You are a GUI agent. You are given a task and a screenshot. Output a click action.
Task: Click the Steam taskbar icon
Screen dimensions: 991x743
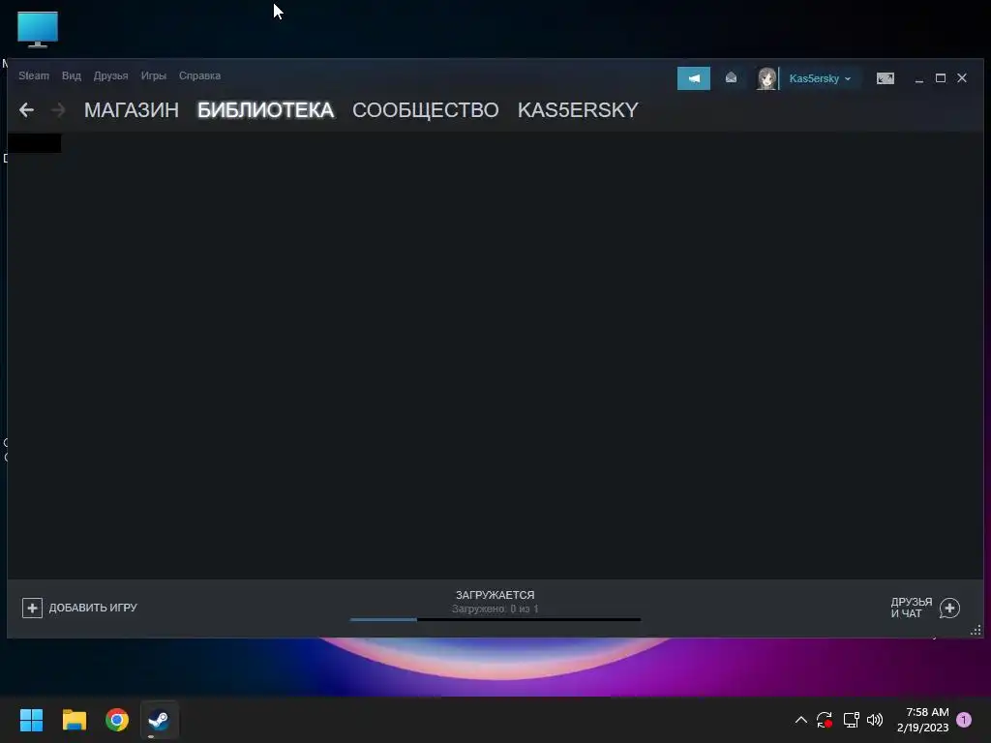pyautogui.click(x=159, y=720)
